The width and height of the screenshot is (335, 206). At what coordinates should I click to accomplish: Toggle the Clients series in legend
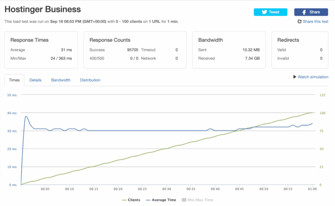[x=134, y=200]
